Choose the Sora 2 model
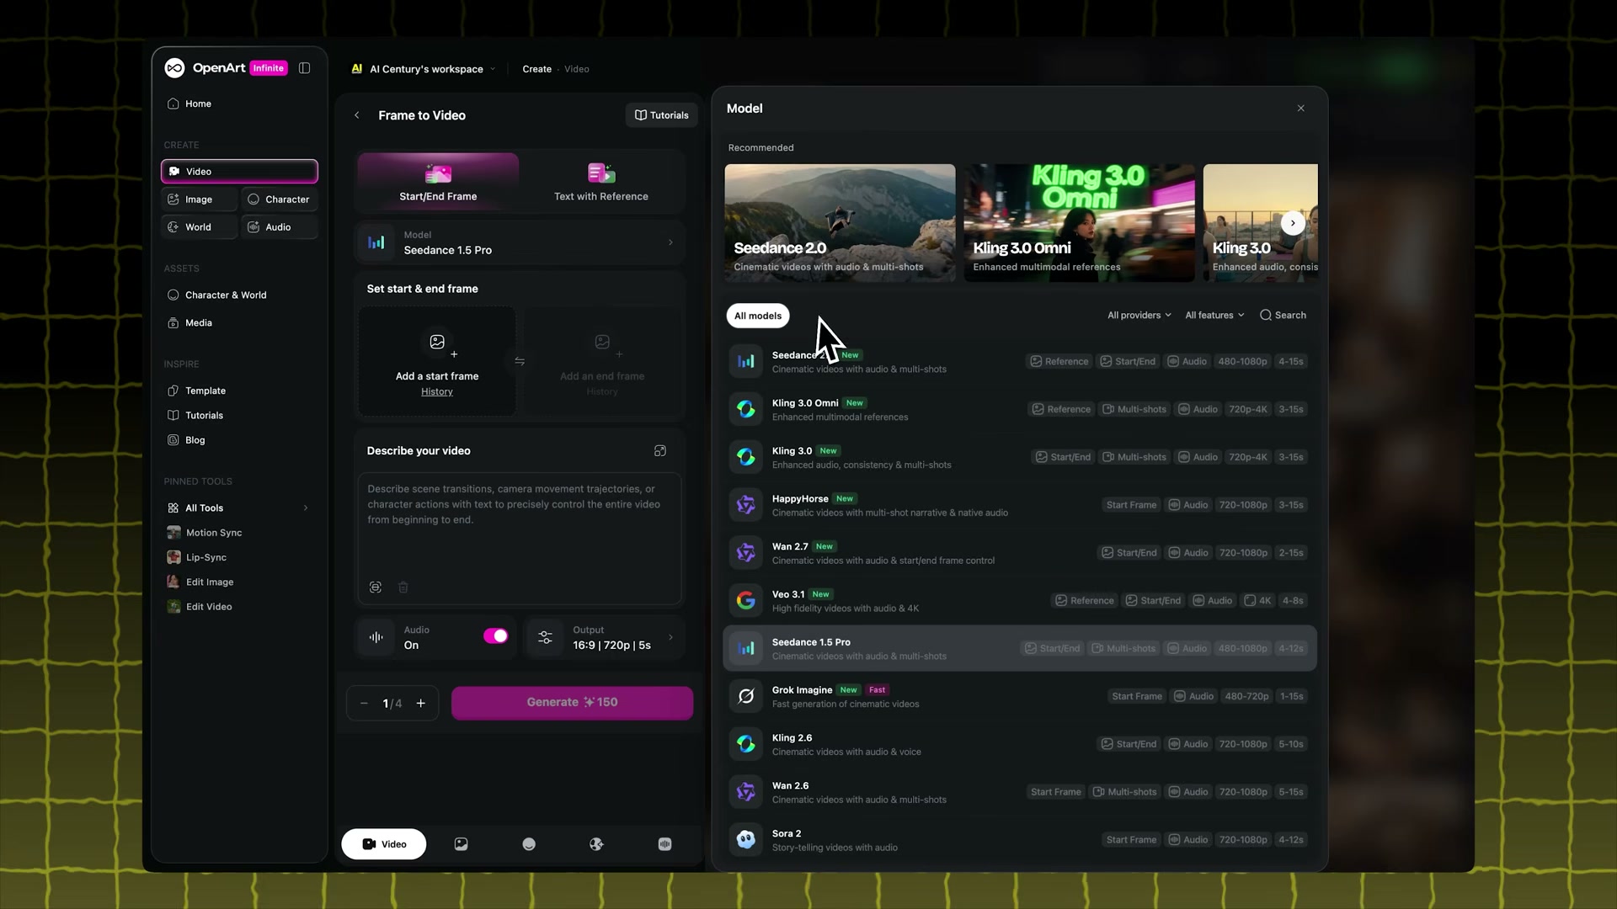Screen dimensions: 1617x909 pyautogui.click(x=1020, y=840)
